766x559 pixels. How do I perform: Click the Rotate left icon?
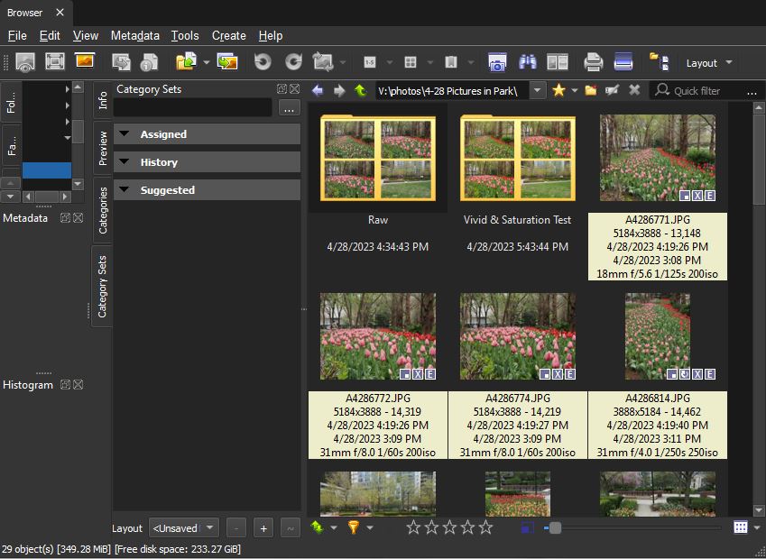[263, 62]
